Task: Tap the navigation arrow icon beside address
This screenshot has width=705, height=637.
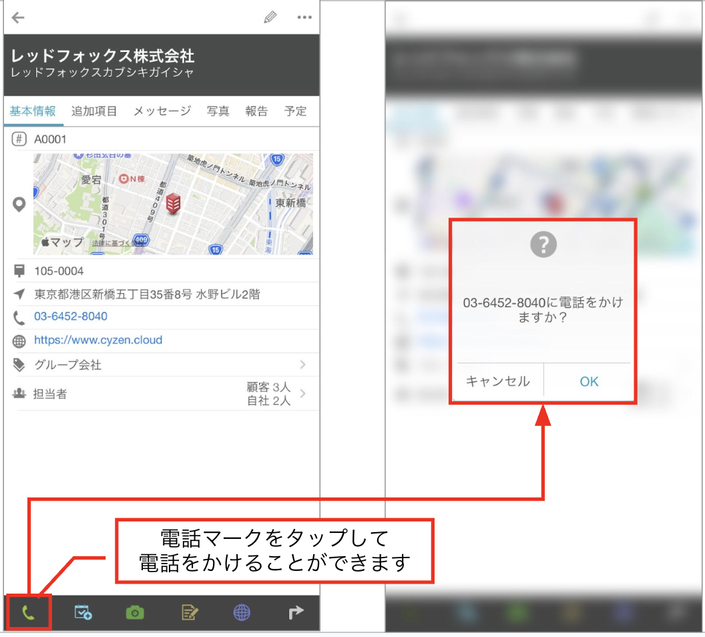Action: 19,294
